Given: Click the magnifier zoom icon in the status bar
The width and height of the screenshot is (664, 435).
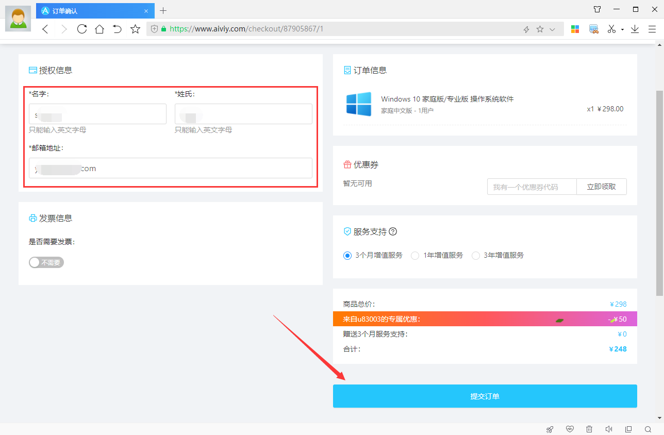Looking at the screenshot, I should [x=648, y=429].
